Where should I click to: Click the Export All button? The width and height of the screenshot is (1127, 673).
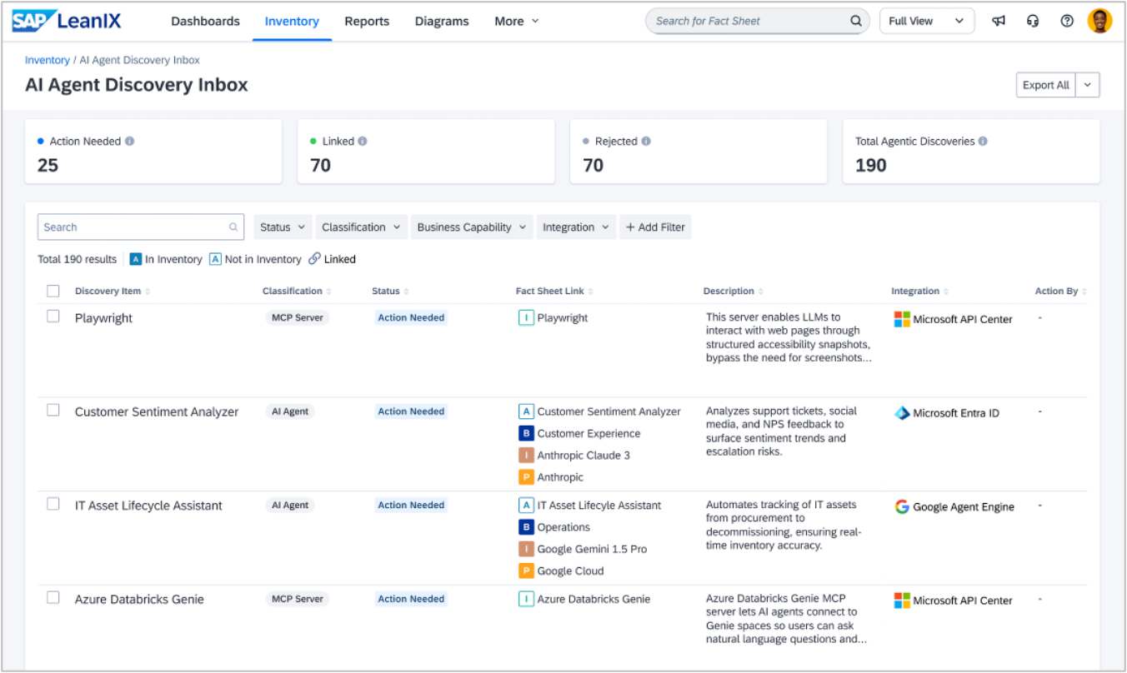coord(1045,85)
